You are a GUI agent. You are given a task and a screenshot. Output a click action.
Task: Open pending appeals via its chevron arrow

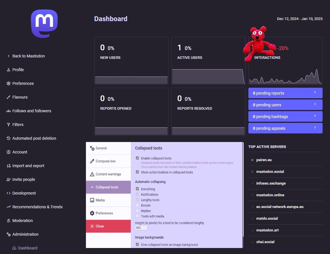coord(315,128)
